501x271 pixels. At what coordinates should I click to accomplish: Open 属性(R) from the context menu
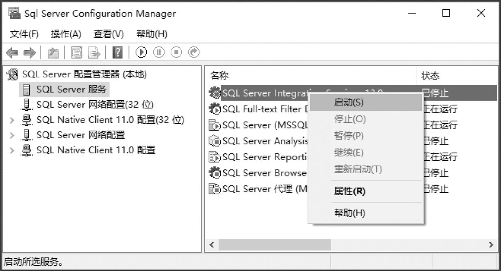366,191
